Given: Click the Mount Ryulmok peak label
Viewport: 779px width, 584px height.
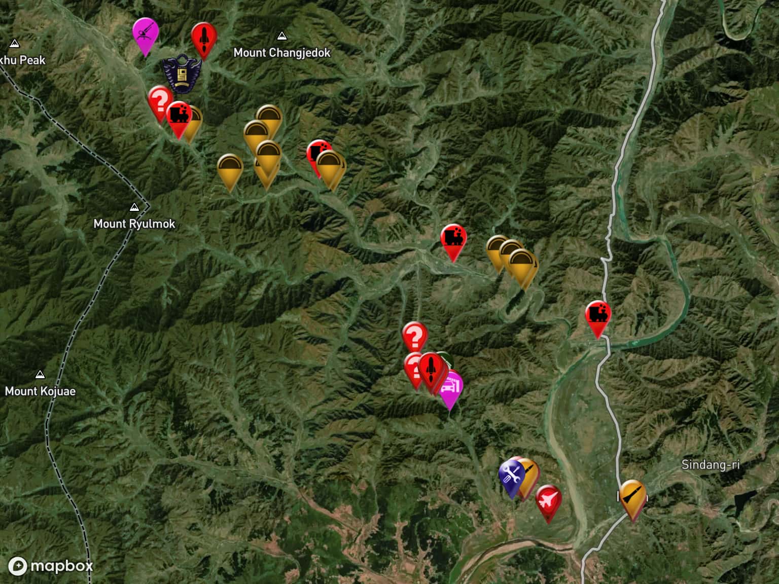Looking at the screenshot, I should [x=134, y=224].
